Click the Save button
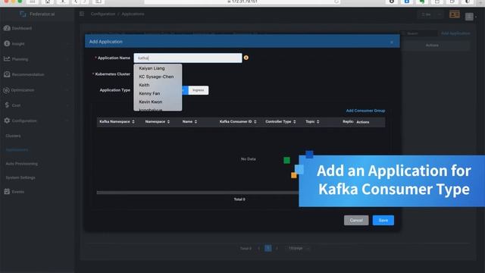Screen dimensions: 485x273 pyautogui.click(x=383, y=221)
